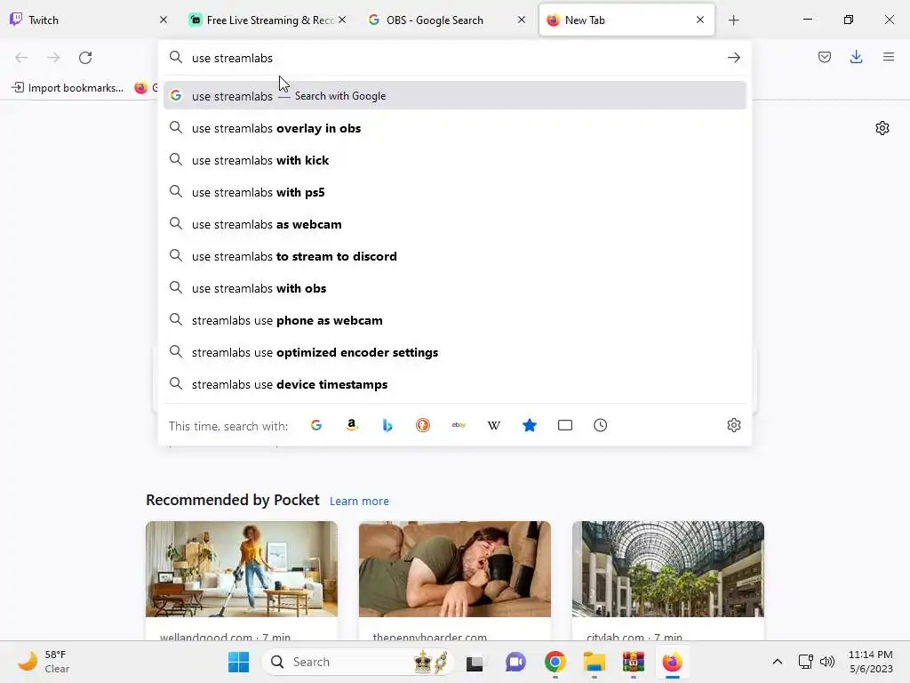Select suggestion "use streamlabs with obs"
The height and width of the screenshot is (683, 910).
(x=455, y=288)
